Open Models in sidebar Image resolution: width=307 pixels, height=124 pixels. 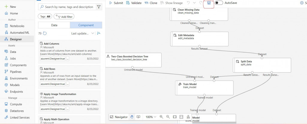(12, 85)
